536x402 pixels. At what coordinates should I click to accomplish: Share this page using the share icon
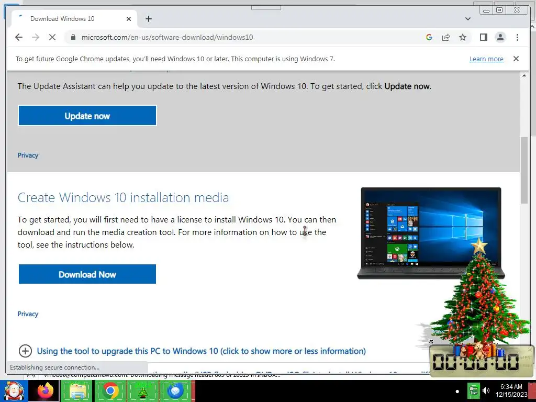[x=446, y=37]
